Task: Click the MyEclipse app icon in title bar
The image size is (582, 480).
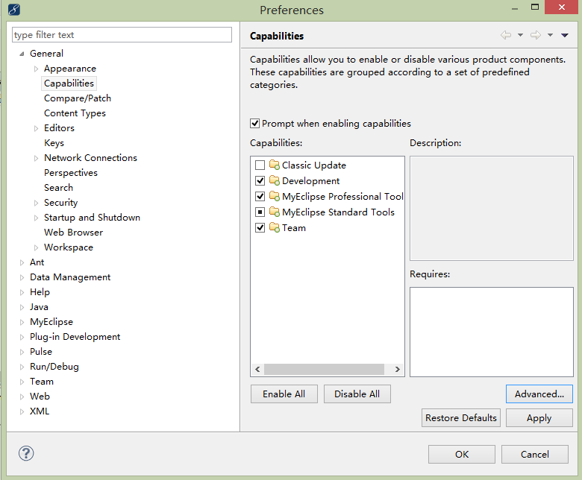Action: pos(13,9)
